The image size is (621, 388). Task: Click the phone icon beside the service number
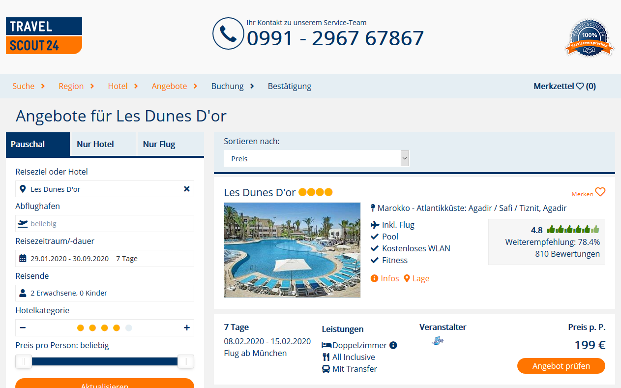228,33
